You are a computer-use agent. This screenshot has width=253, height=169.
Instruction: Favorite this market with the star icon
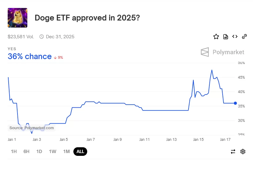tap(216, 37)
